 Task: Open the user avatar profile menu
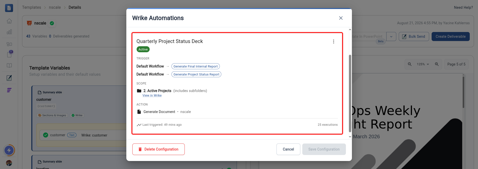point(9,163)
